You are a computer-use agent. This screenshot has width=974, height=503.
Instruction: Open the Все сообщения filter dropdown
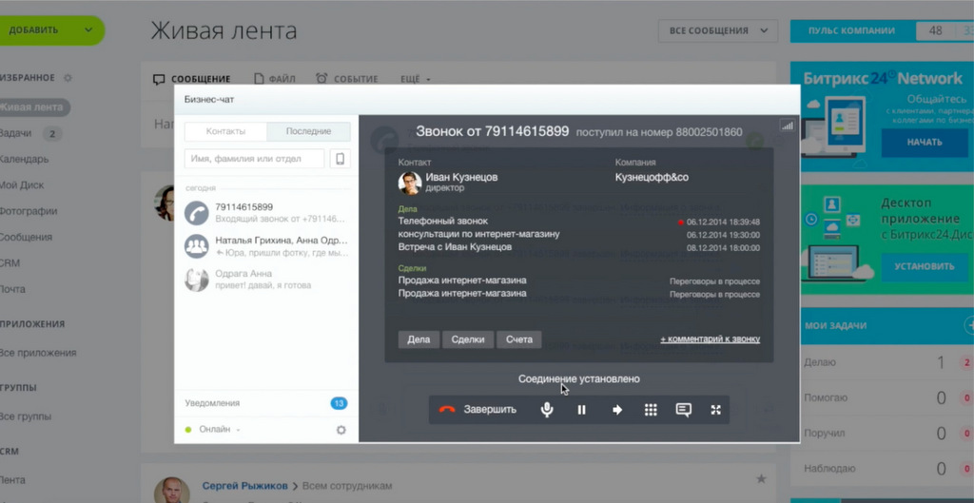coord(717,30)
